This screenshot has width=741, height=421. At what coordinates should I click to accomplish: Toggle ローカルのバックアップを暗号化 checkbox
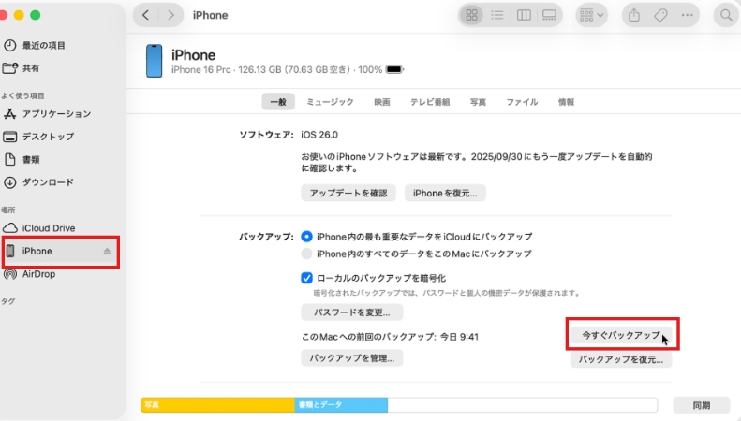coord(306,278)
